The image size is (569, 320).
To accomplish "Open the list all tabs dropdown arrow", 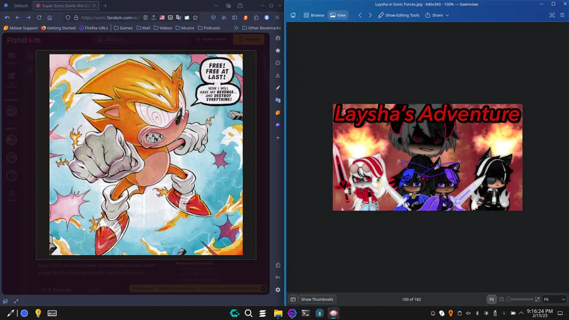I will click(x=216, y=6).
